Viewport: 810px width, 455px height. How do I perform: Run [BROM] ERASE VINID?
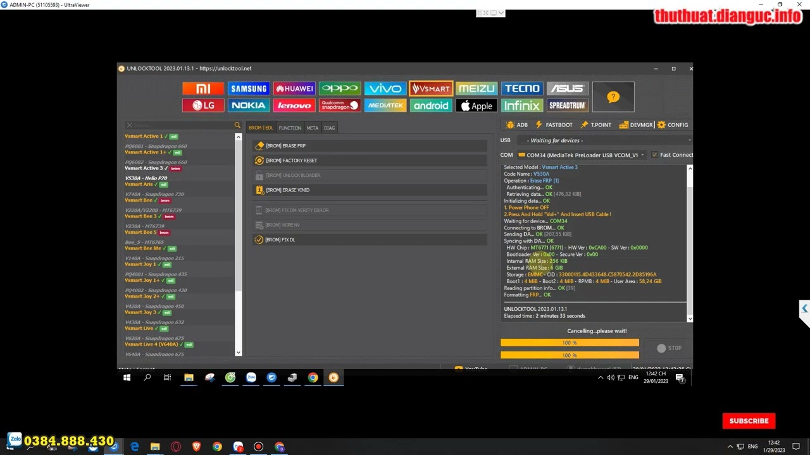tap(370, 190)
